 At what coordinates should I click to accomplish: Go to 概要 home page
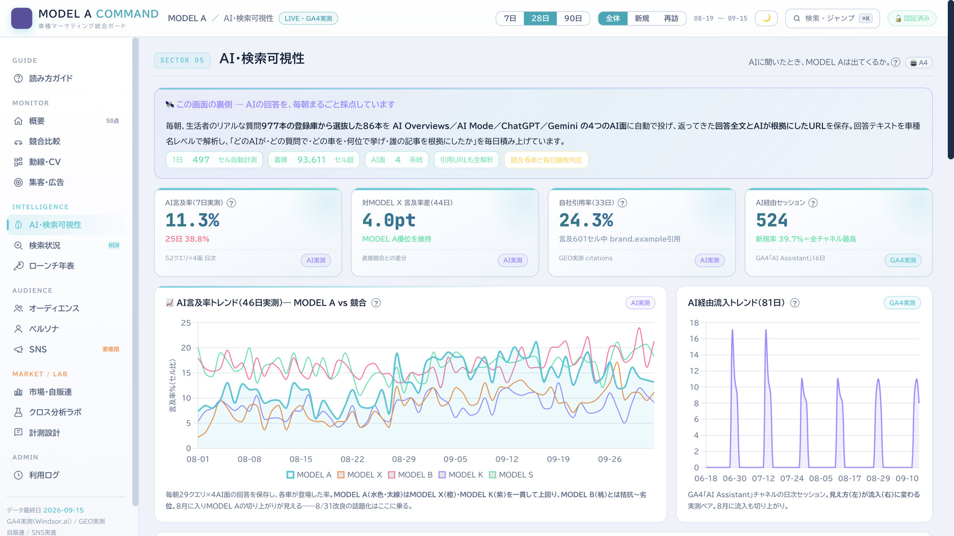click(x=66, y=121)
